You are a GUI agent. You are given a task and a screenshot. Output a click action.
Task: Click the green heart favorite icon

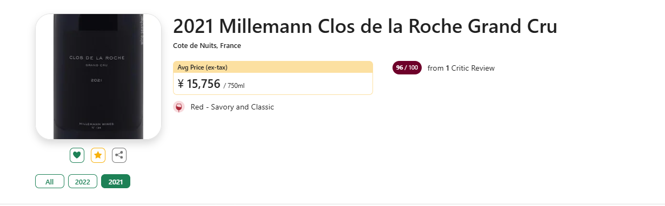[x=77, y=155]
